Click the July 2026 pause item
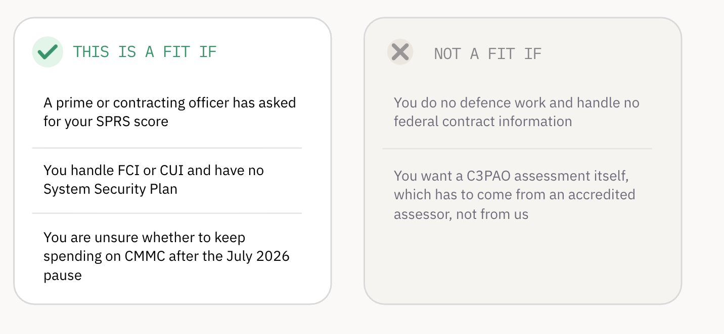 point(167,256)
